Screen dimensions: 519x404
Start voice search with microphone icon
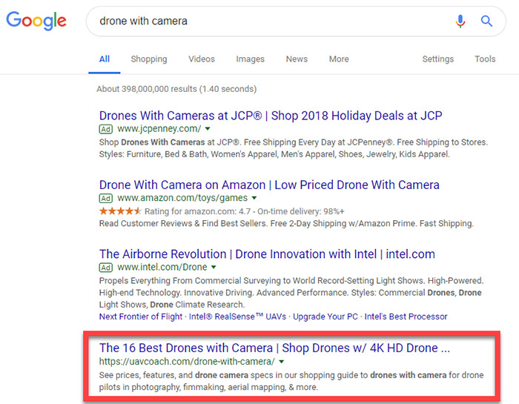pos(460,21)
